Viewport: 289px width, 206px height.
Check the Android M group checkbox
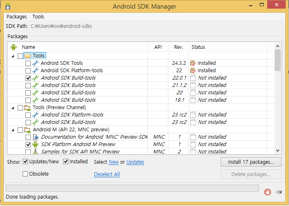[x=20, y=130]
